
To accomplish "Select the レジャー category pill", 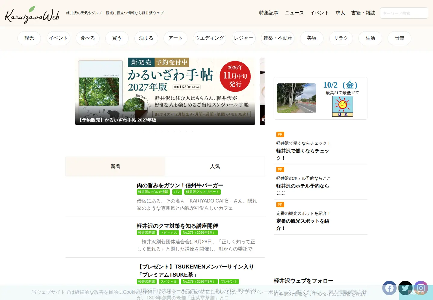I will point(244,38).
